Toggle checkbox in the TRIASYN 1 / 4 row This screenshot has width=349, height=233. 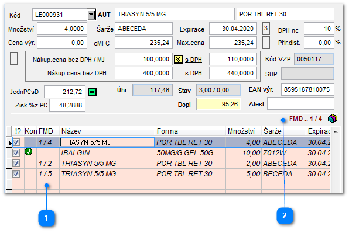point(16,142)
